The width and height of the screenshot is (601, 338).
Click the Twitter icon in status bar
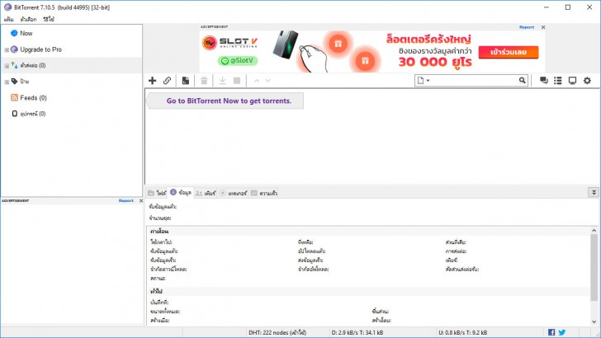point(562,332)
